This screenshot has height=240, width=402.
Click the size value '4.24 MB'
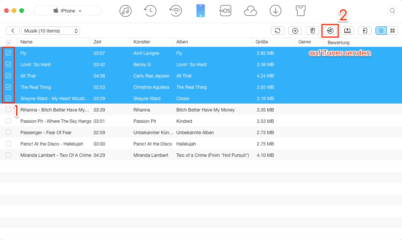click(265, 76)
